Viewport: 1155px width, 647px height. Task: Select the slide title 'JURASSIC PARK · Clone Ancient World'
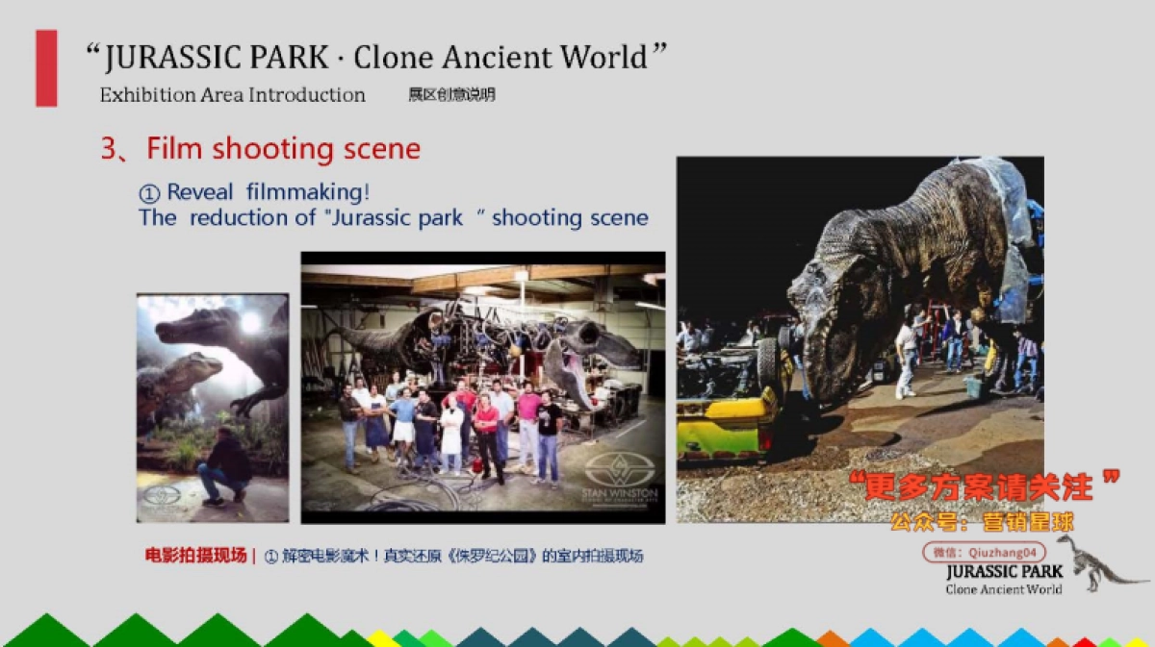point(375,57)
